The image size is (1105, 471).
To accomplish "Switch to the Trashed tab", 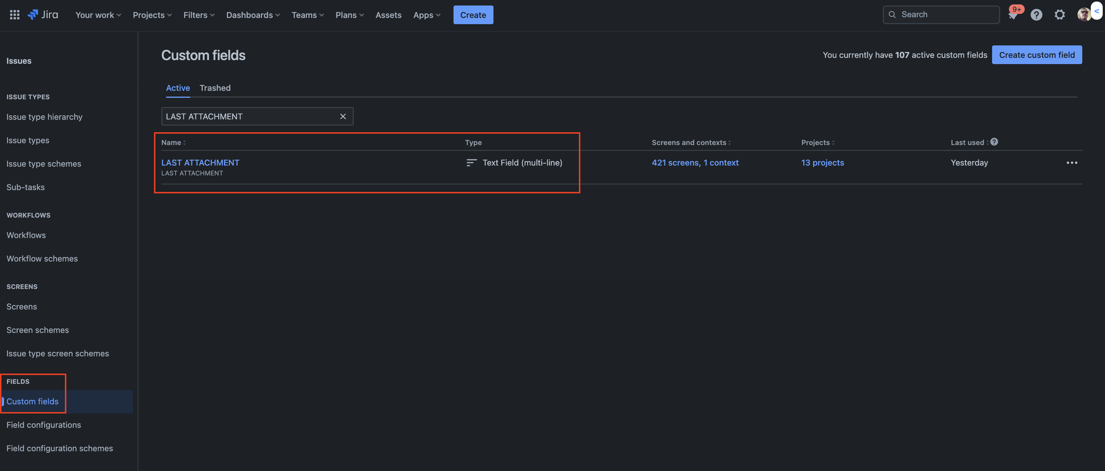I will [215, 88].
